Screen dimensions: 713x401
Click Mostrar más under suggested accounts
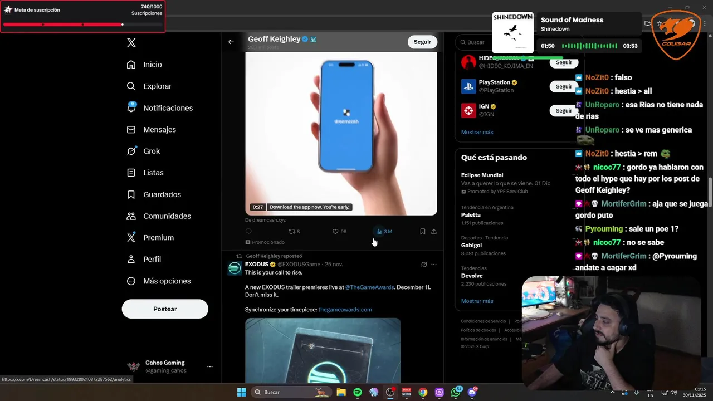(x=477, y=132)
